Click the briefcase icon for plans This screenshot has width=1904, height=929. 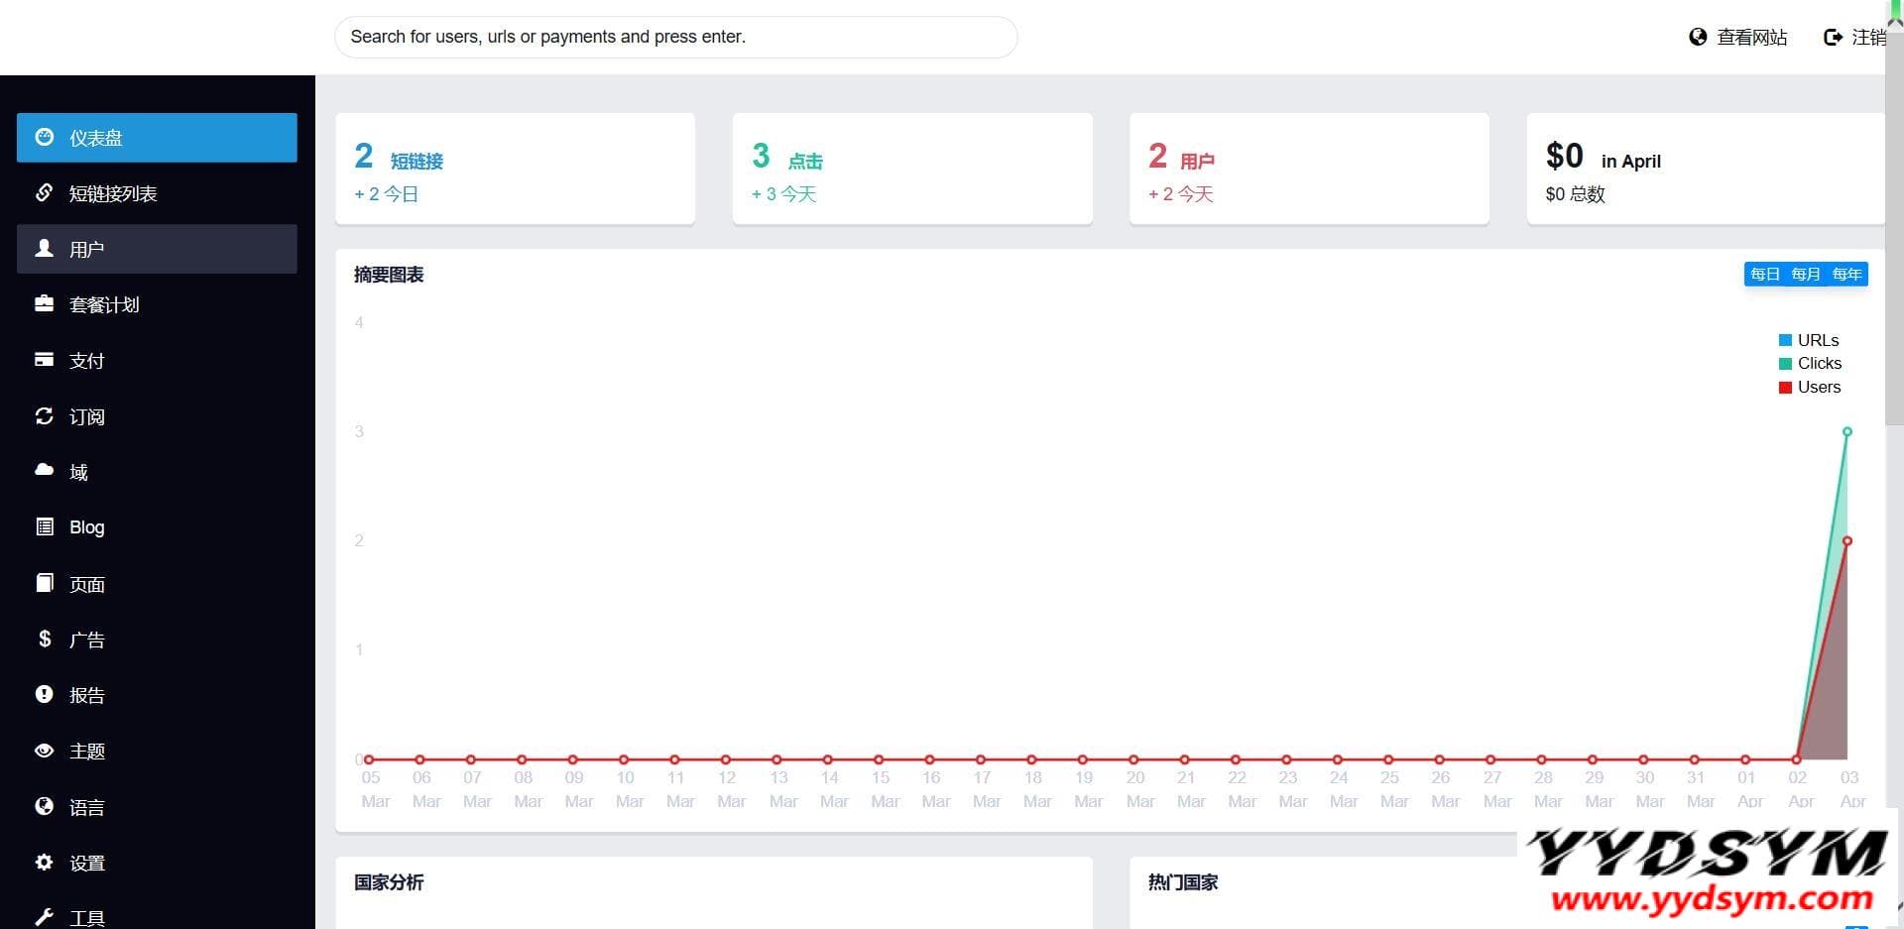click(x=44, y=303)
